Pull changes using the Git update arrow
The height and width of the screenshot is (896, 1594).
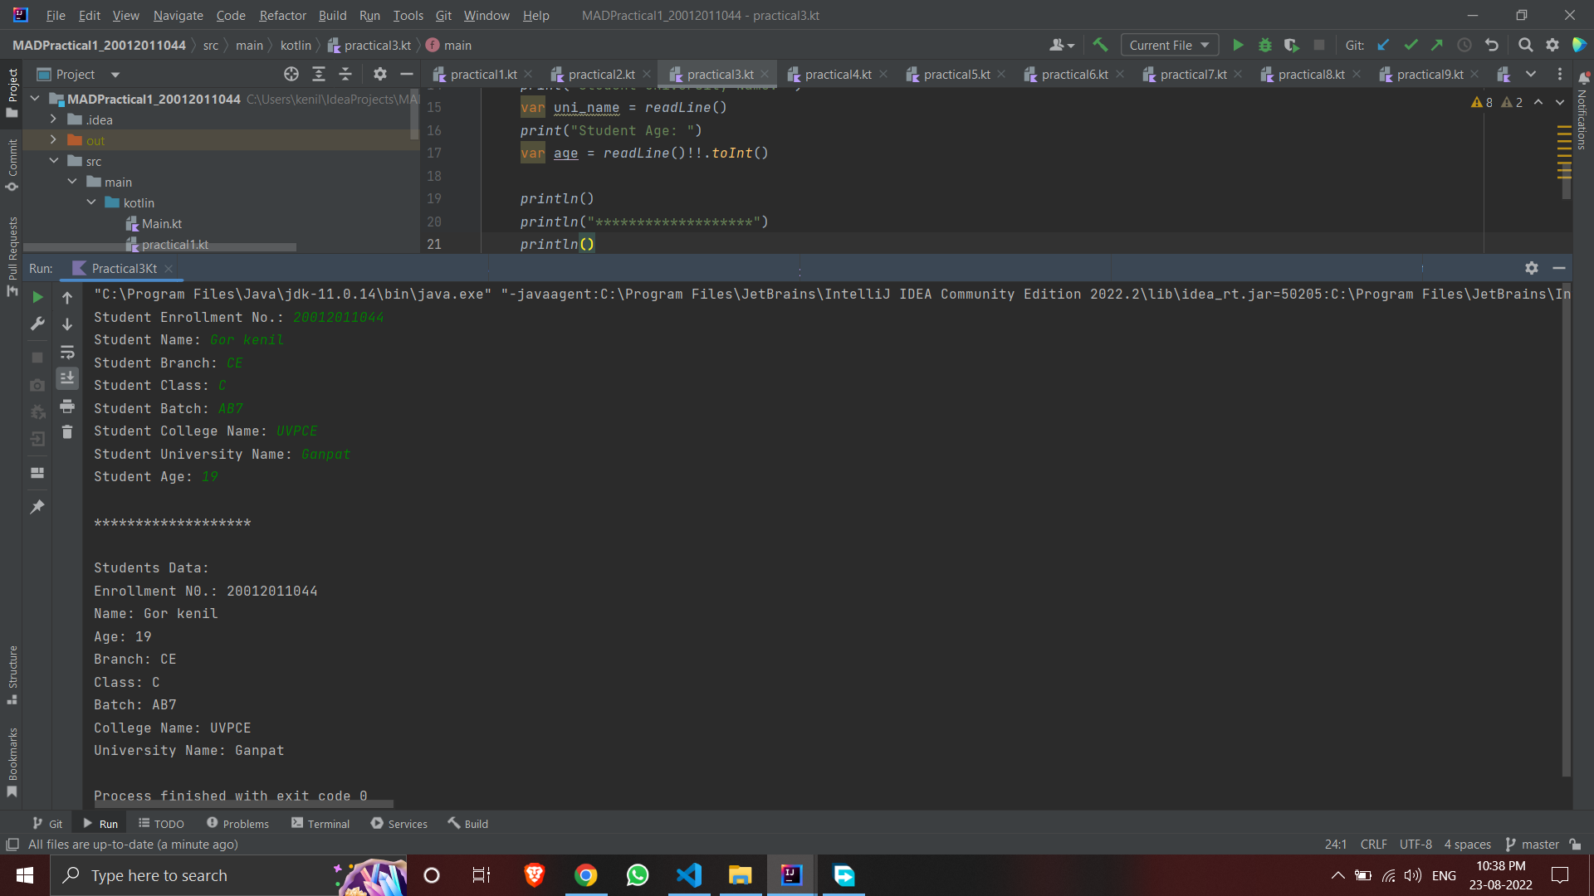tap(1383, 45)
